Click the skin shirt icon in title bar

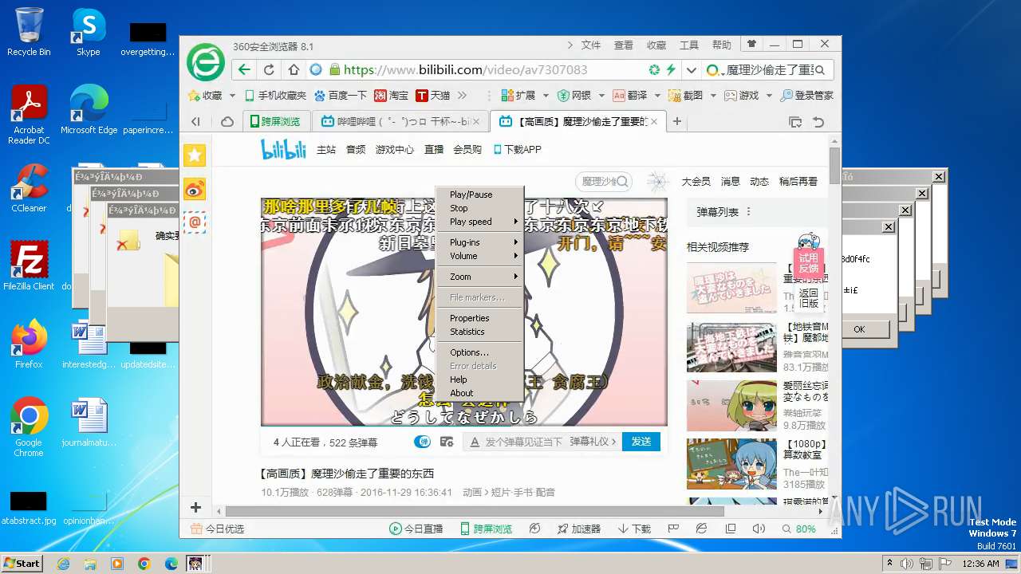coord(751,44)
